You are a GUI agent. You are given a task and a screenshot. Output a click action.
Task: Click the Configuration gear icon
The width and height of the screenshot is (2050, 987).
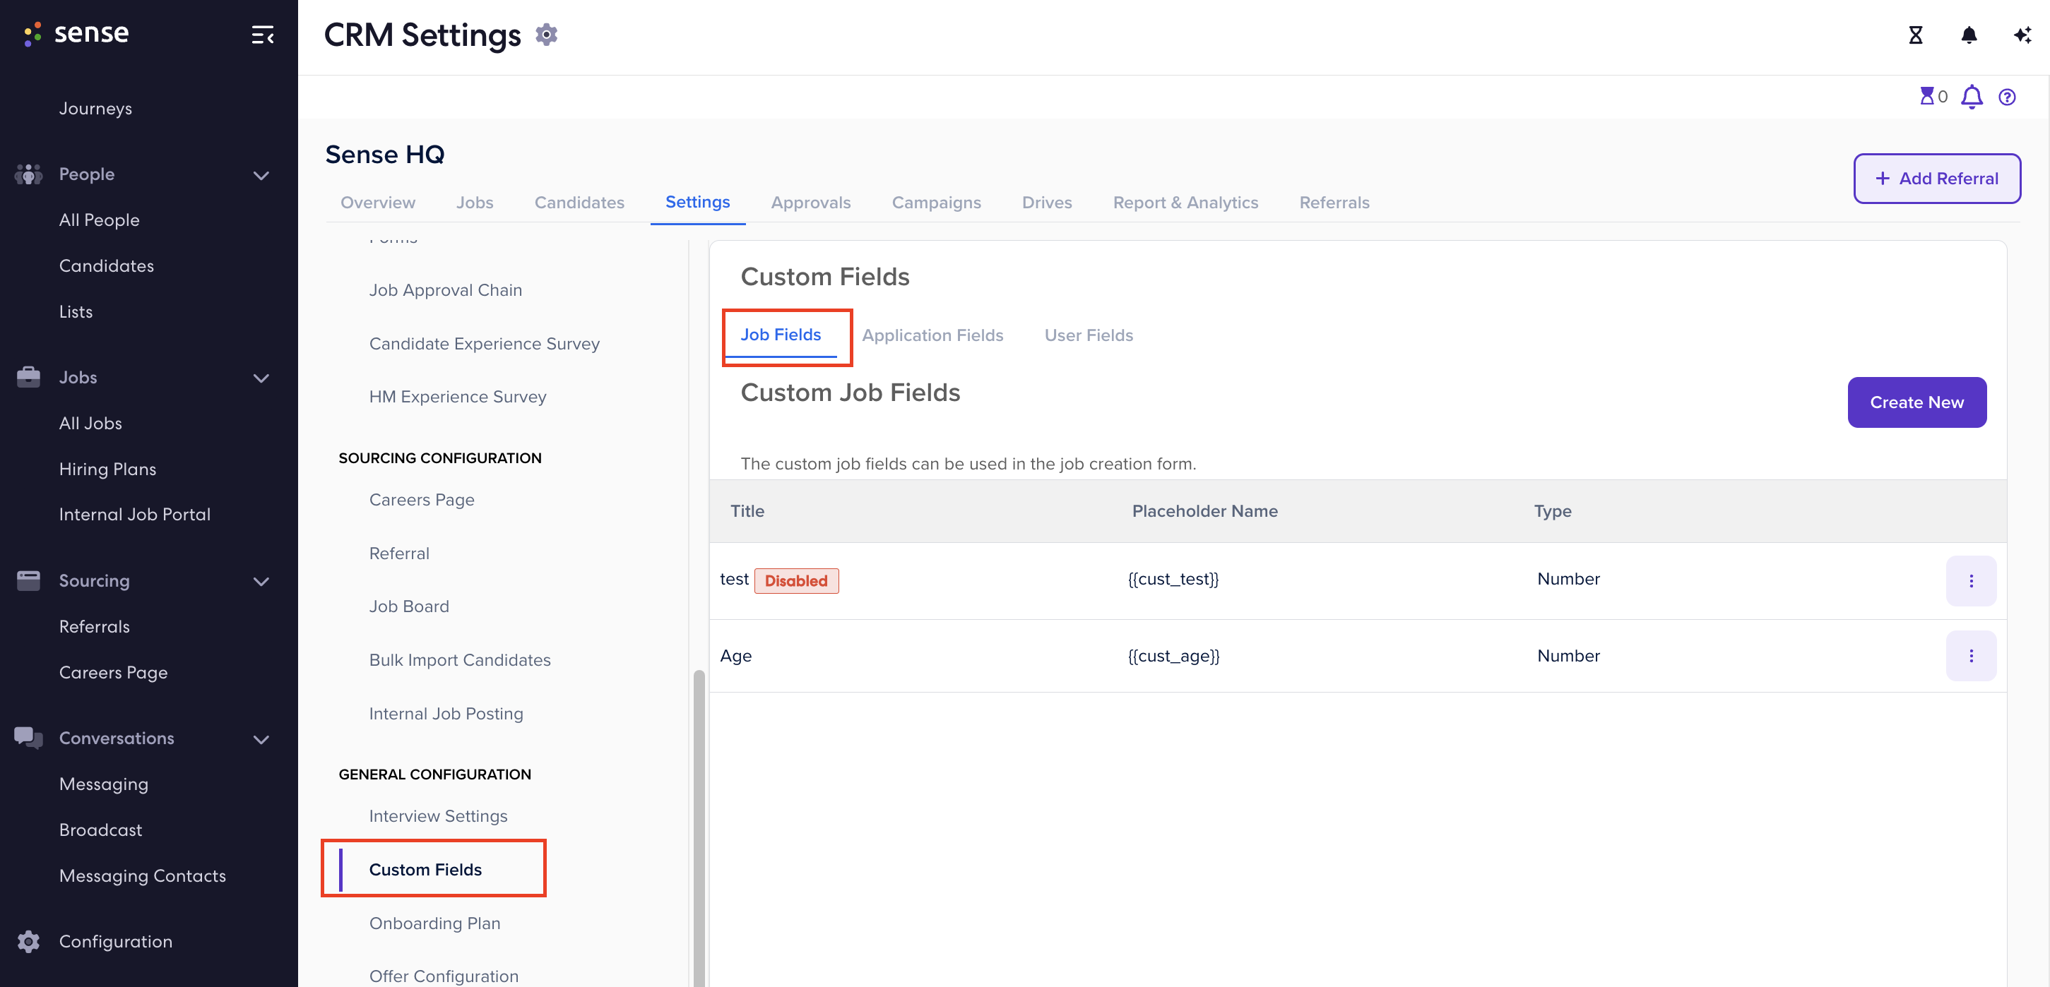click(x=29, y=942)
